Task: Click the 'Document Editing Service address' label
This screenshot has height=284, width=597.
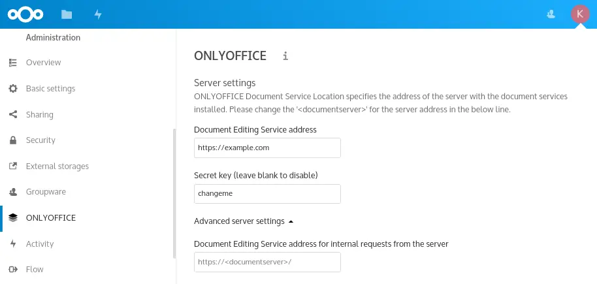Action: coord(255,130)
